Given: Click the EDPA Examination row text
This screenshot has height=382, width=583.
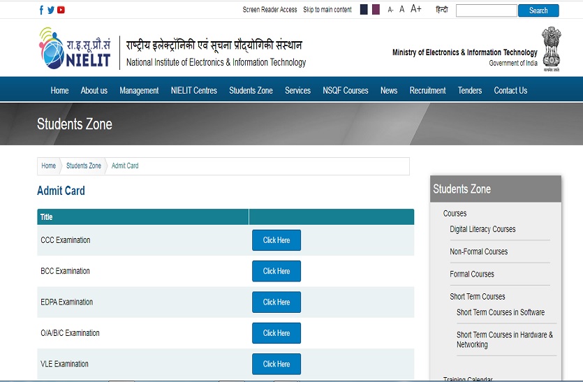Looking at the screenshot, I should pos(66,302).
